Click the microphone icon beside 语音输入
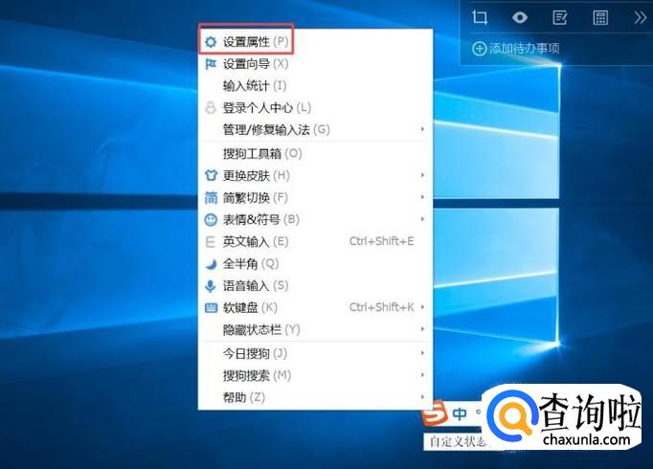 211,286
